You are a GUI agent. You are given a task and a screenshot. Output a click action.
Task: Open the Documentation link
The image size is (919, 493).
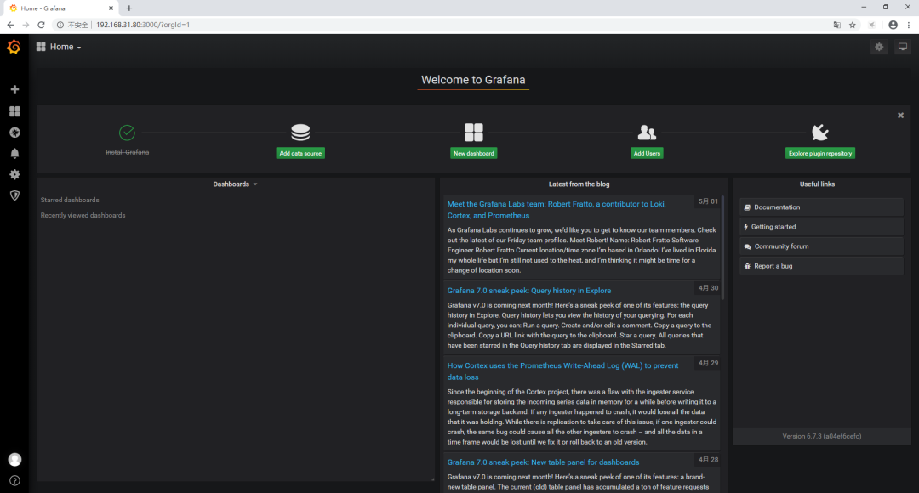pos(821,207)
